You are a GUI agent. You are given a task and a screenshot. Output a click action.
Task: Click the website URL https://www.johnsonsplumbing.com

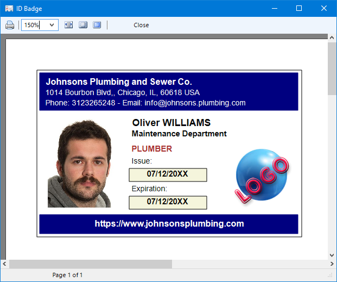tap(169, 224)
